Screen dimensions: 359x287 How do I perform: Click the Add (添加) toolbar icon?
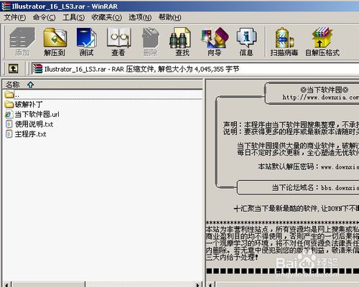(x=22, y=42)
